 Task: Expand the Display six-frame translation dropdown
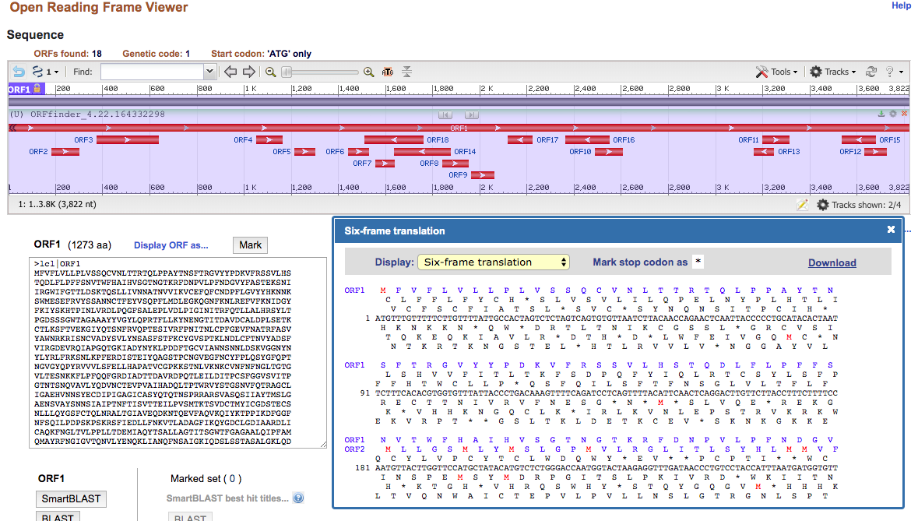pyautogui.click(x=494, y=262)
